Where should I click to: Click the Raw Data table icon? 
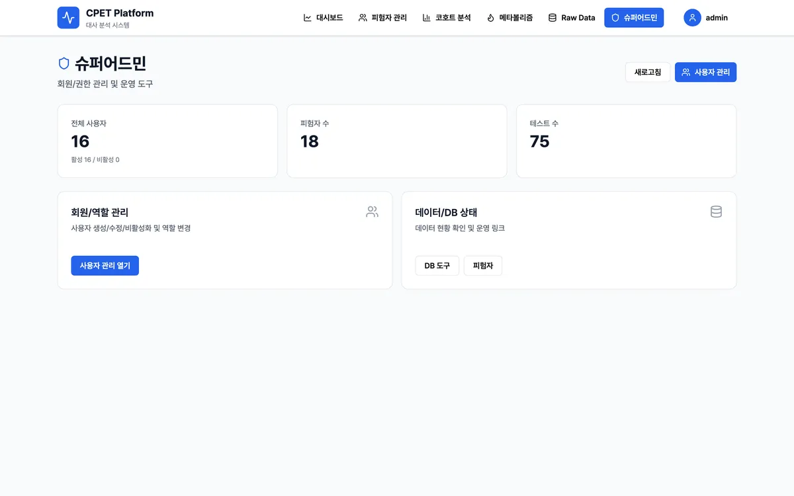(552, 18)
